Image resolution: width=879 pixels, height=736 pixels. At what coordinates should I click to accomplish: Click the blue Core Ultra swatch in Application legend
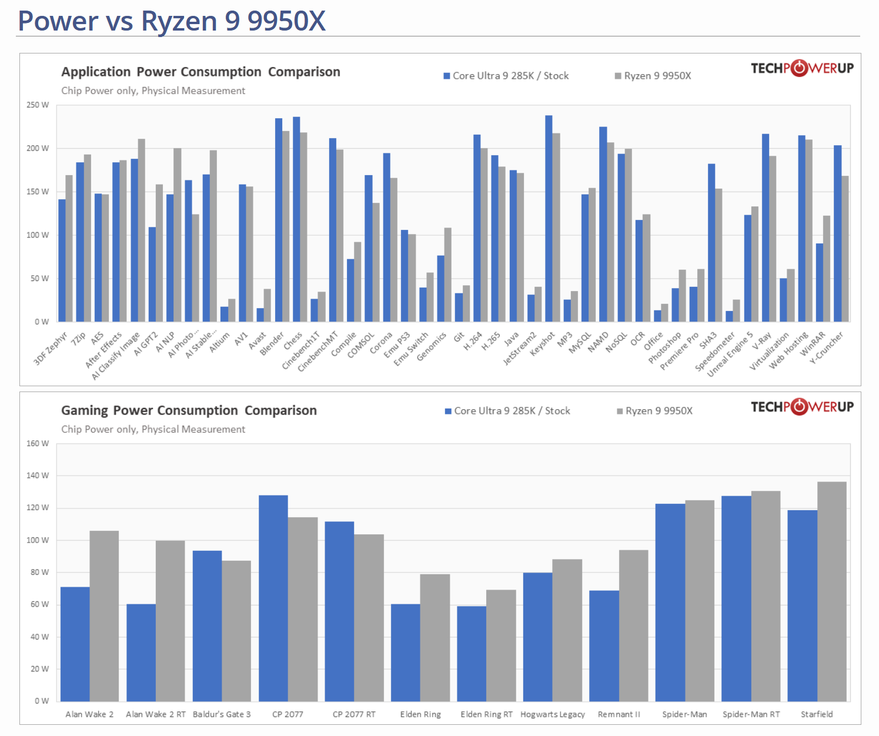click(447, 76)
